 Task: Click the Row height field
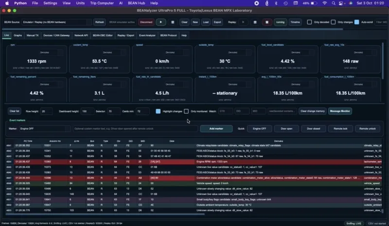[x=47, y=111]
